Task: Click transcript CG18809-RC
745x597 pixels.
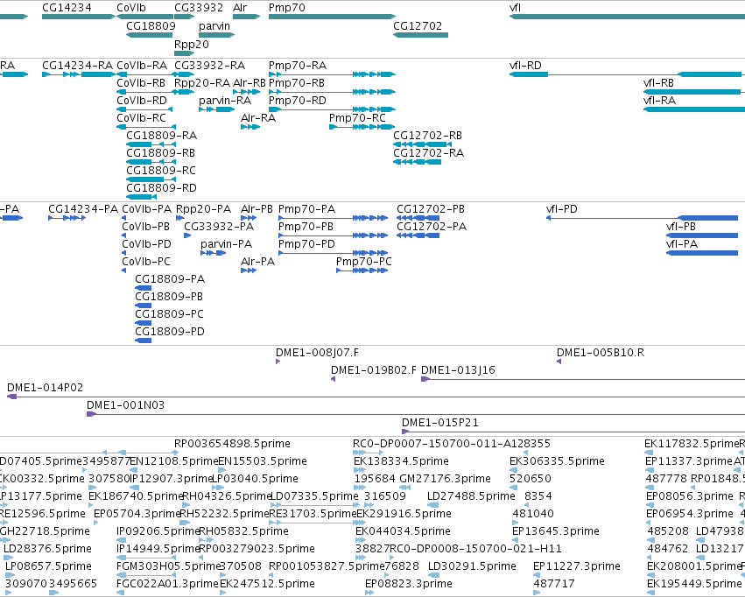Action: [x=161, y=171]
